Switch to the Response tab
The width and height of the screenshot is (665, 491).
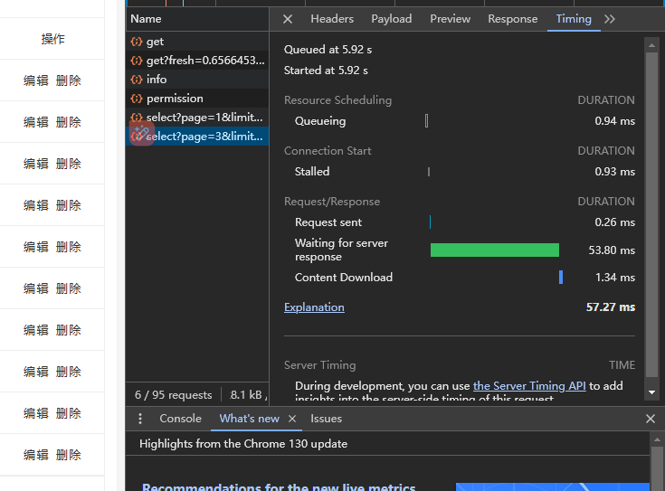point(512,19)
